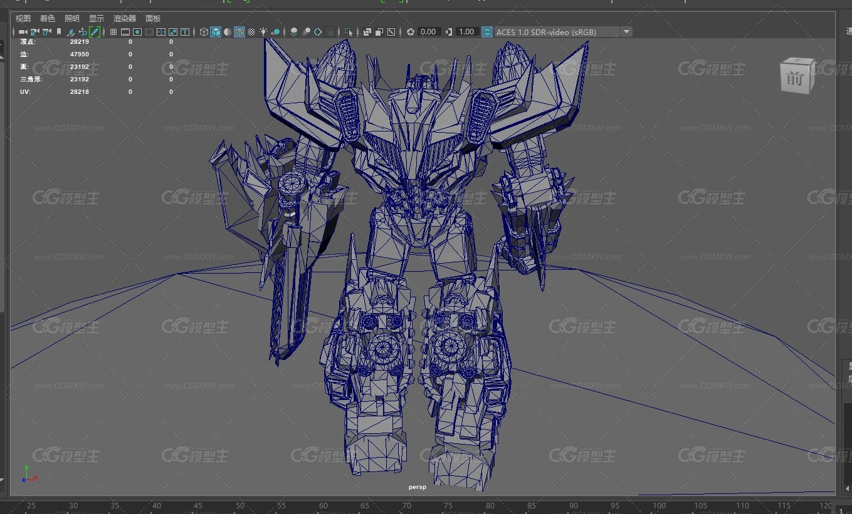The height and width of the screenshot is (514, 852).
Task: Toggle Use All Lights bulb icon
Action: 263,32
